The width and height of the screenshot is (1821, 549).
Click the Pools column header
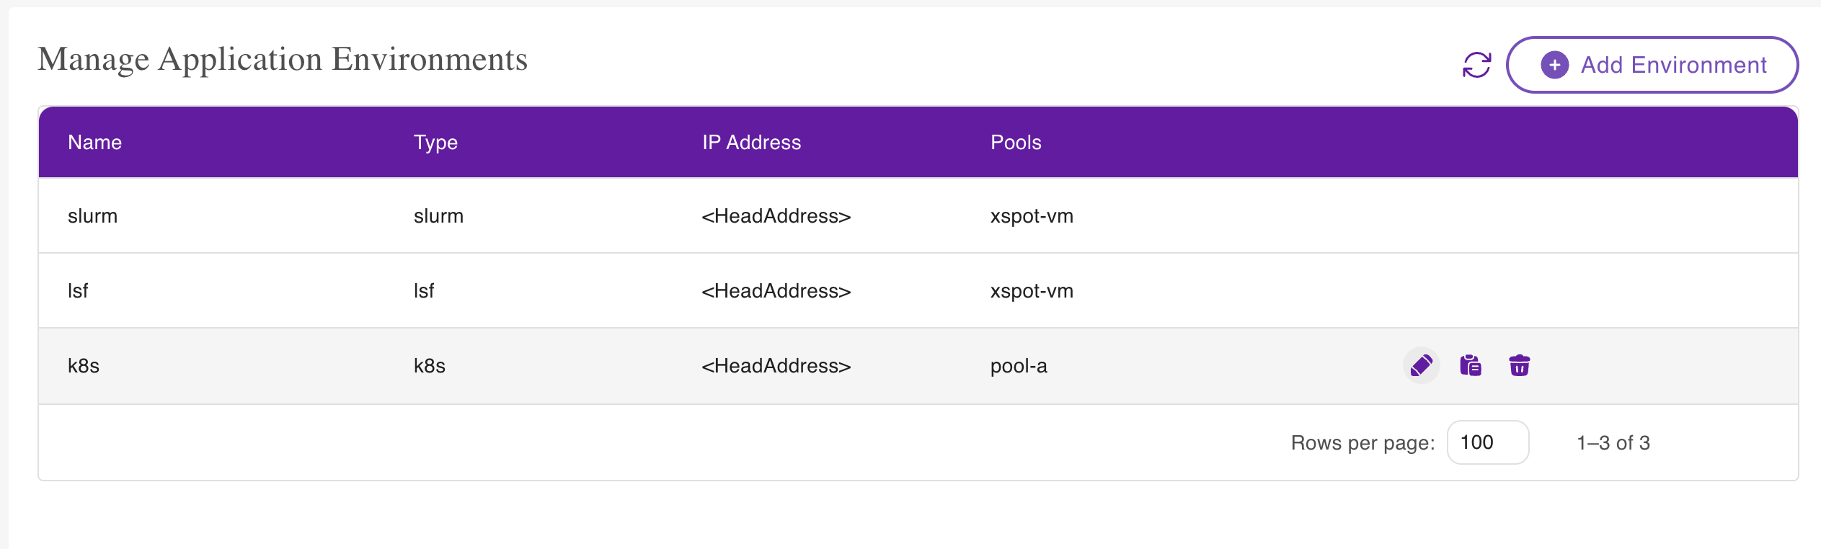coord(1016,143)
